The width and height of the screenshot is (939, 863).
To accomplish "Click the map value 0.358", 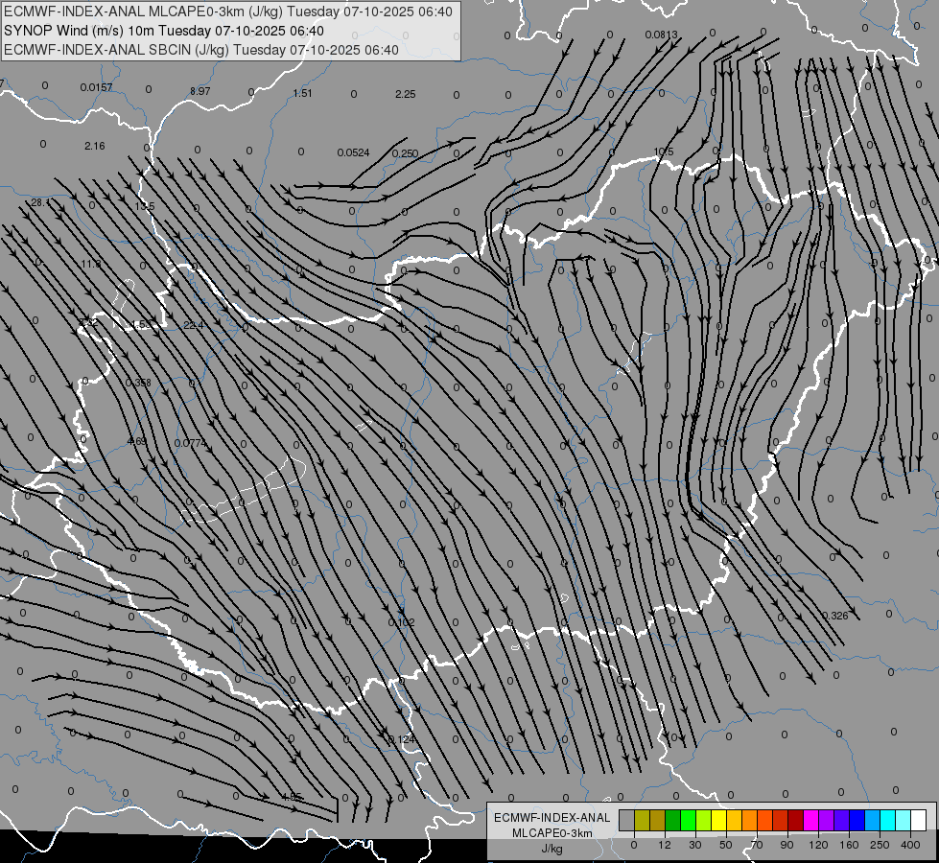I will click(x=138, y=383).
